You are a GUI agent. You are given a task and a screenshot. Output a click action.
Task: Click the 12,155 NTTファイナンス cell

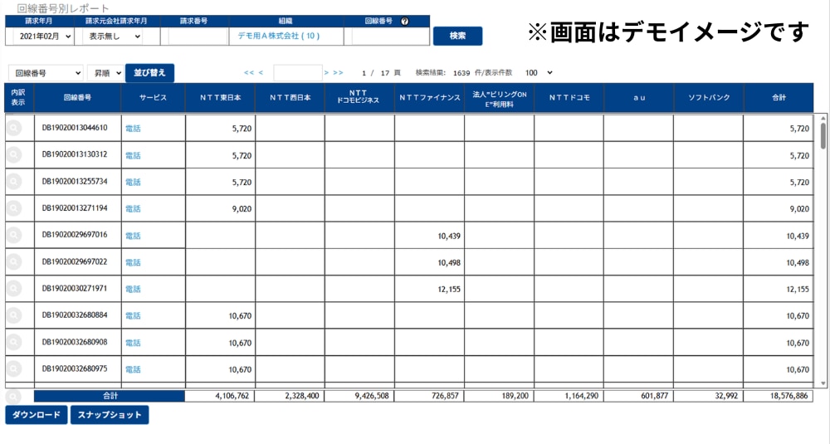[x=429, y=289]
